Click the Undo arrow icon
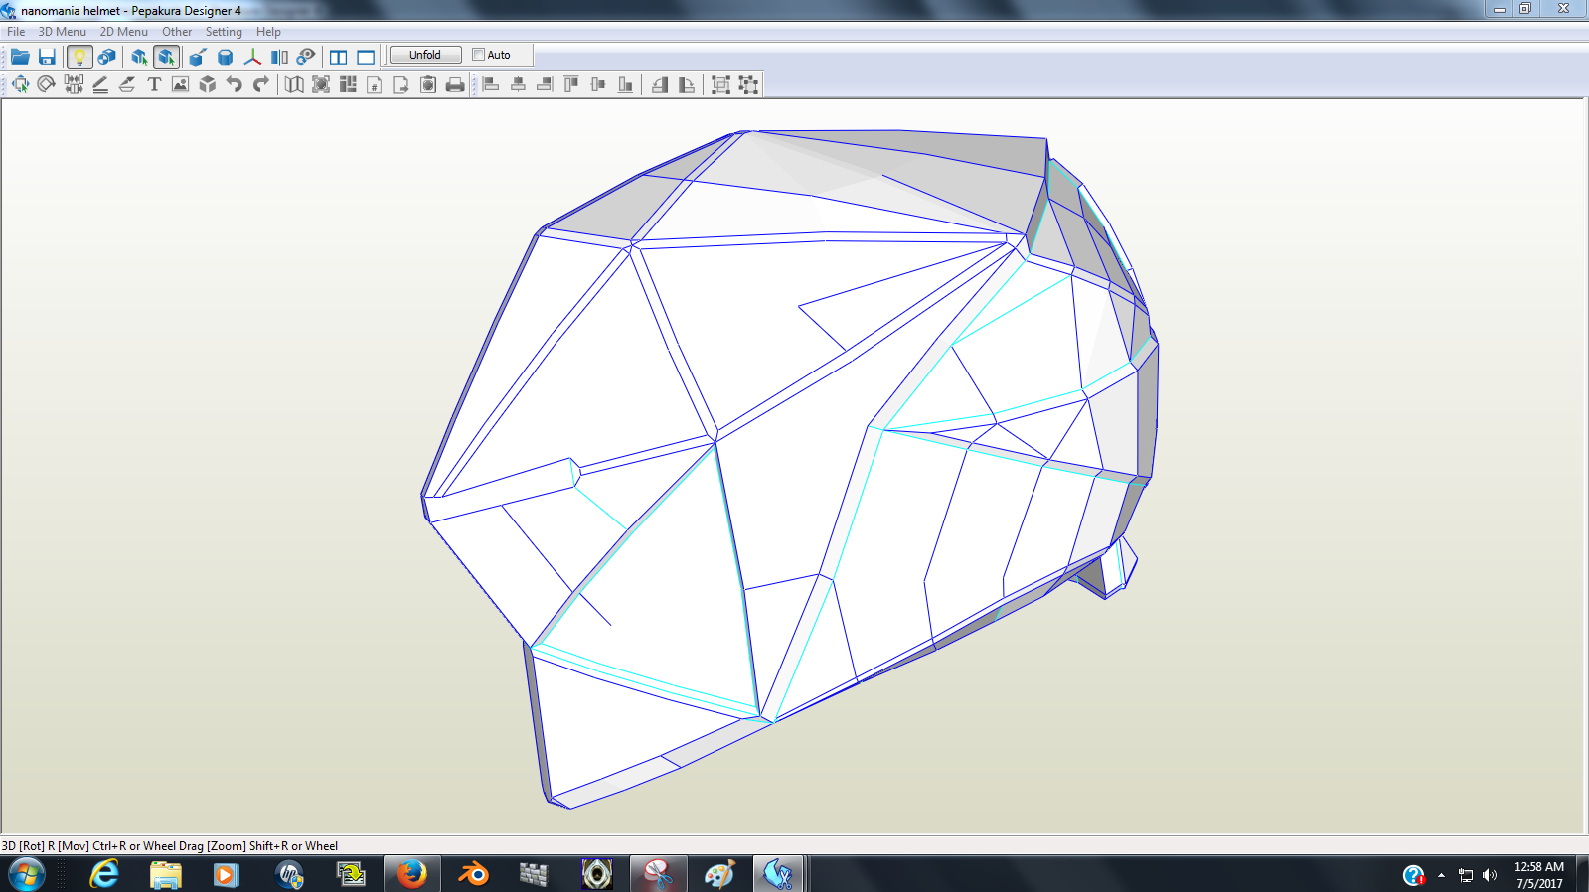 (x=234, y=84)
